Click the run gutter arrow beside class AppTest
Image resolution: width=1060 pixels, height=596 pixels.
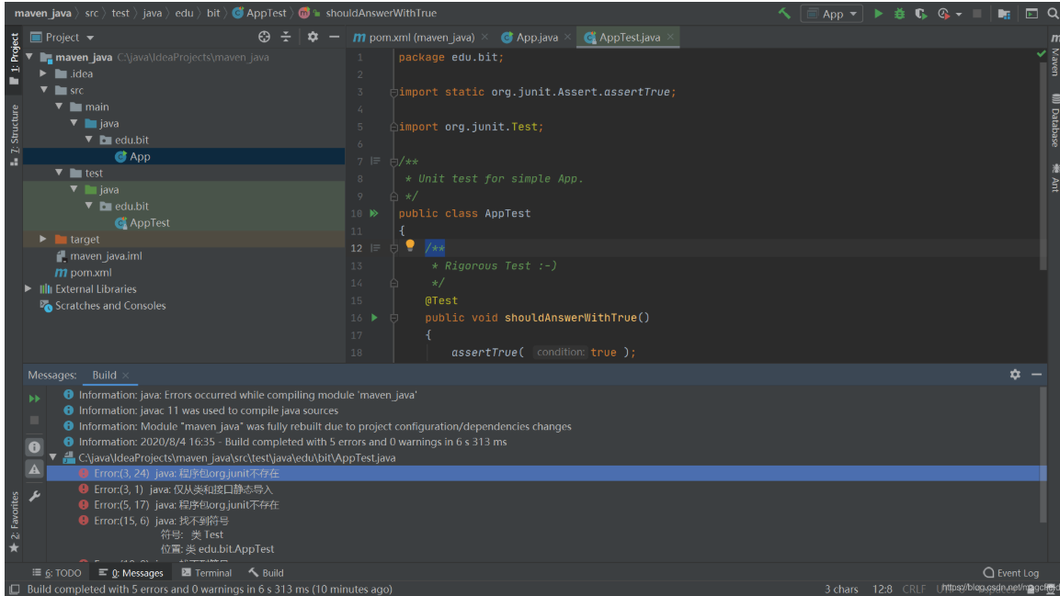(x=374, y=213)
